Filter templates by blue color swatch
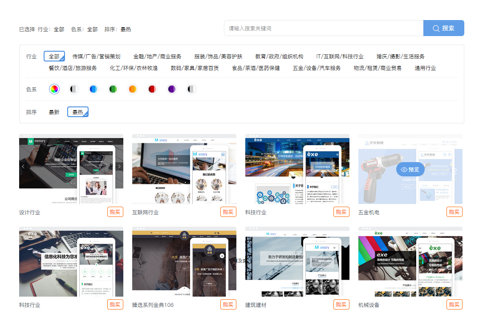This screenshot has width=483, height=318. click(93, 89)
